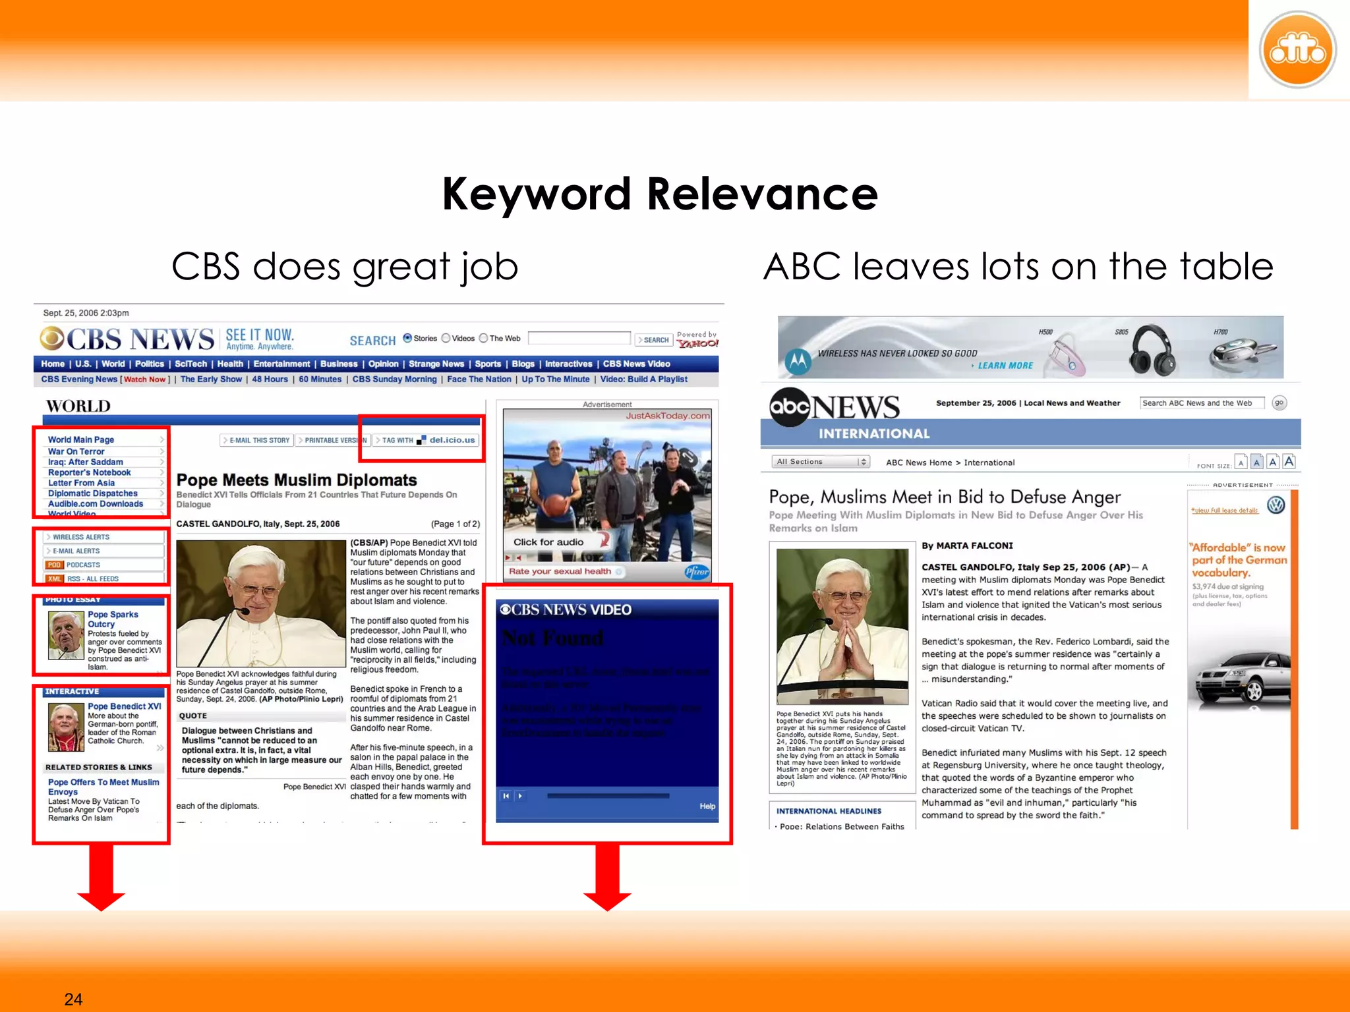Click the CBS search text field
This screenshot has width=1350, height=1012.
[x=579, y=338]
